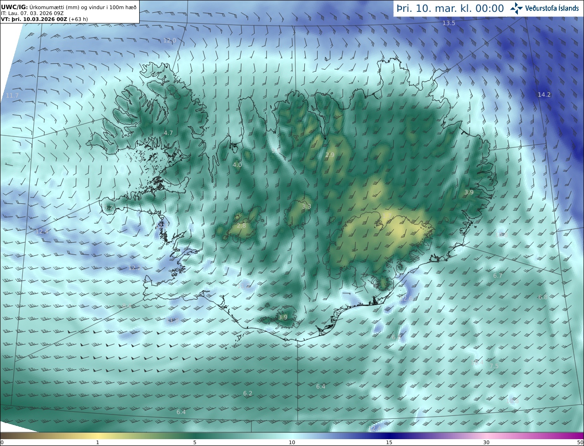Click the map value label '7.5'

[x=494, y=366]
